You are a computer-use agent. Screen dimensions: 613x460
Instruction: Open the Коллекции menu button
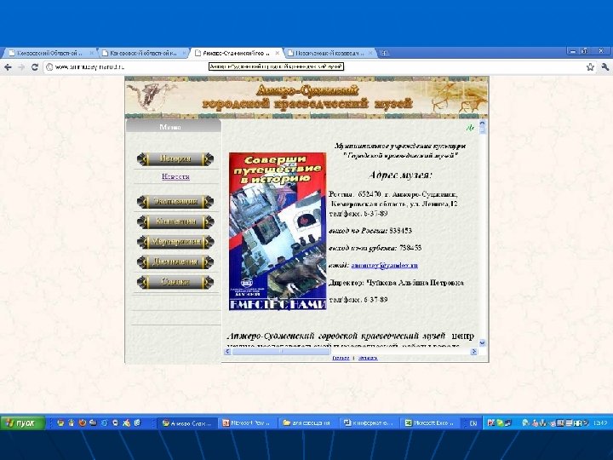175,221
